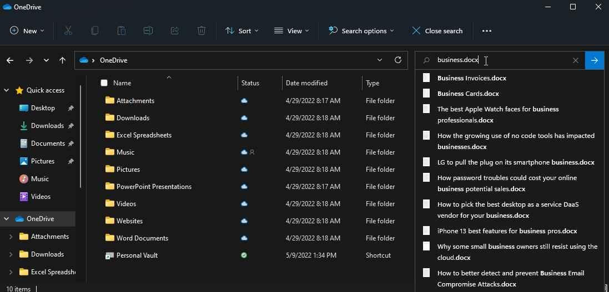Open the recent locations chevron
Image resolution: width=609 pixels, height=292 pixels.
[46, 60]
